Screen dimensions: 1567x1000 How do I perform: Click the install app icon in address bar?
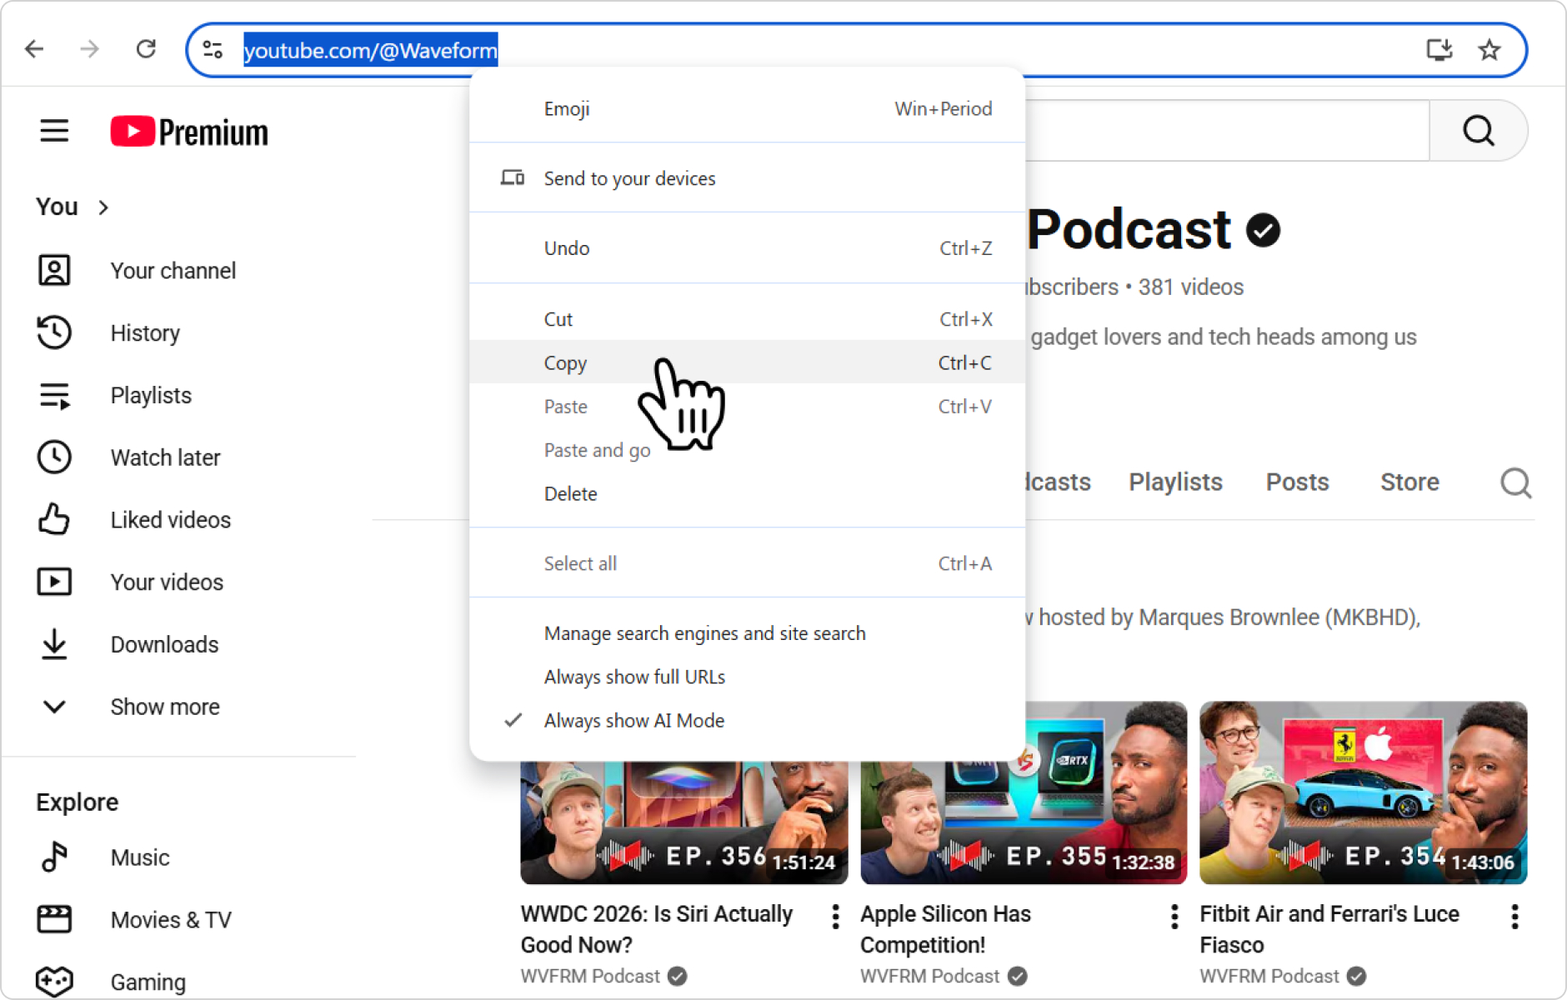pos(1439,50)
